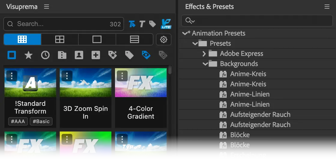336x159 pixels.
Task: Open options menu on 4-Color Gradient thumbnail
Action: click(x=122, y=76)
